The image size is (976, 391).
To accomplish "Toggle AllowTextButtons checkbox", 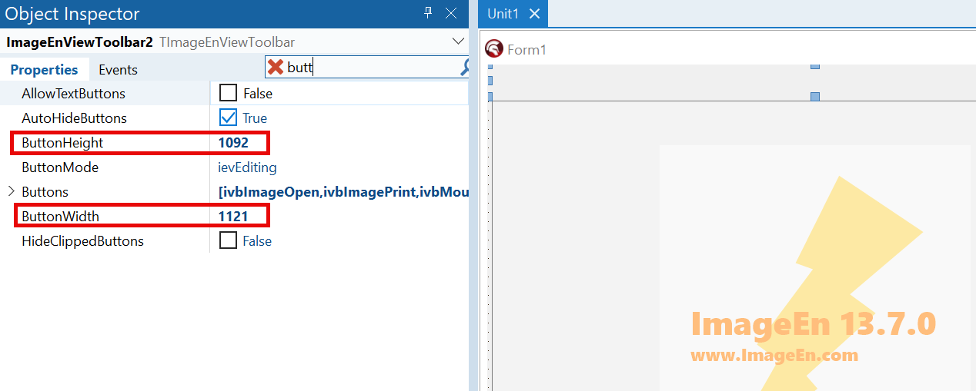I will tap(228, 93).
